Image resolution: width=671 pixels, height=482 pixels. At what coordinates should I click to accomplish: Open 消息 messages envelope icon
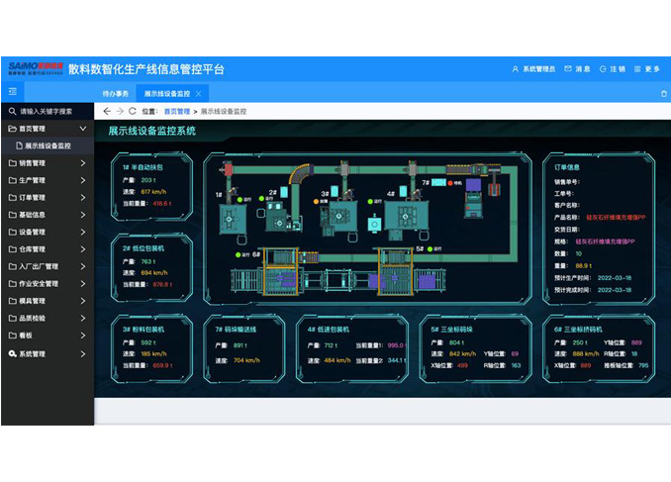coord(568,69)
